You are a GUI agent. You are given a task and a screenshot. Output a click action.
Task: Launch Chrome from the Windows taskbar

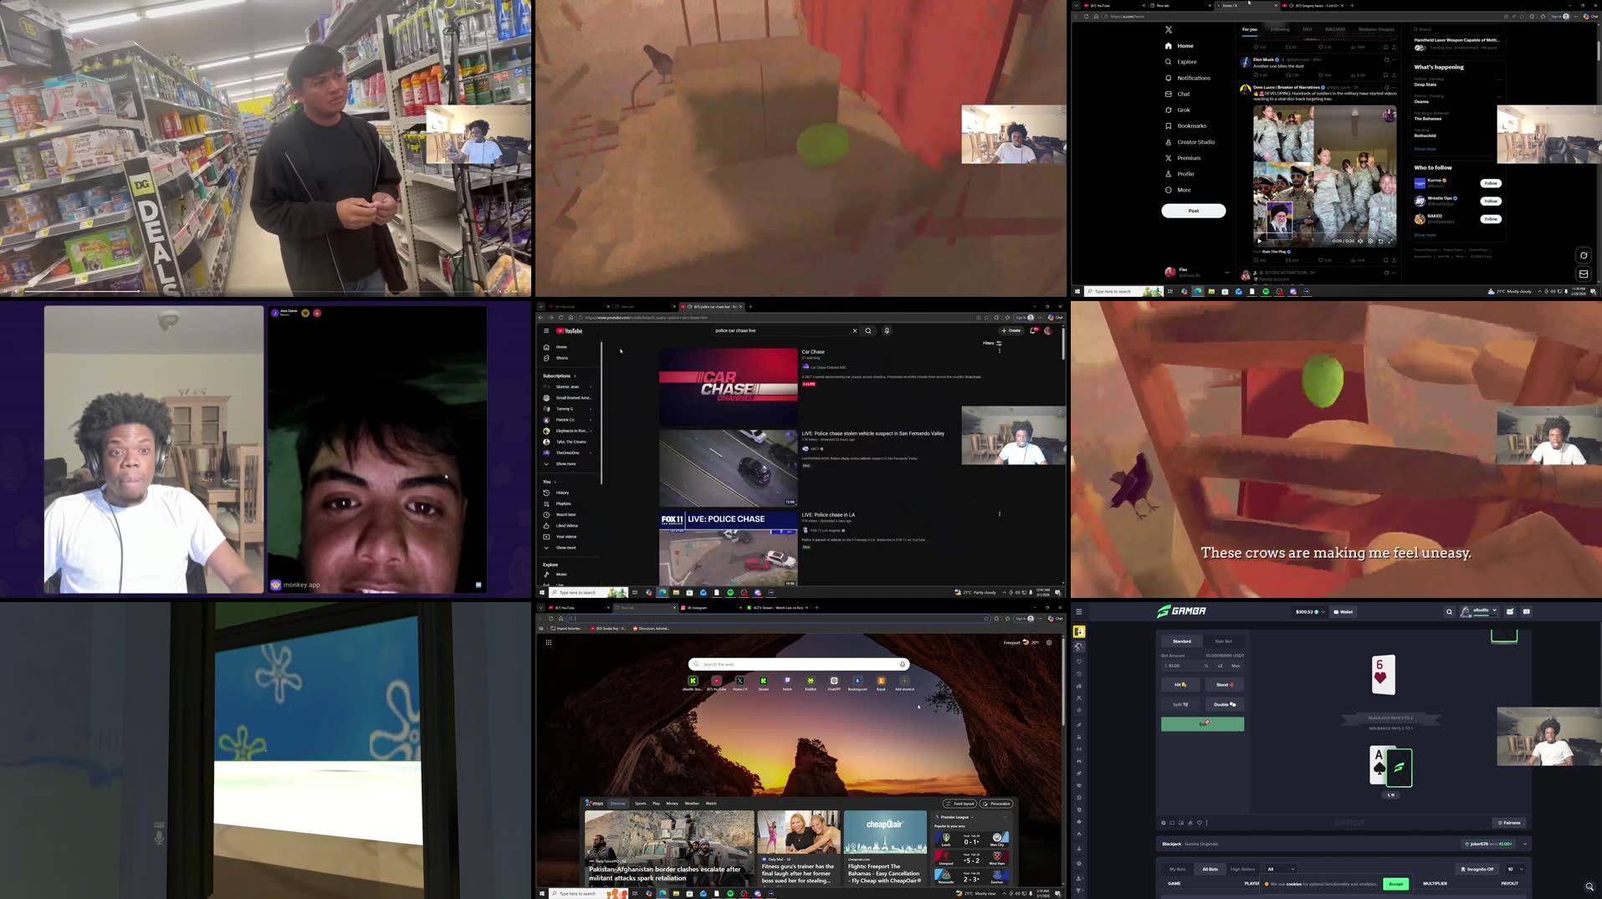point(649,893)
